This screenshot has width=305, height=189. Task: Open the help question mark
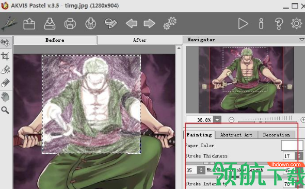[279, 24]
